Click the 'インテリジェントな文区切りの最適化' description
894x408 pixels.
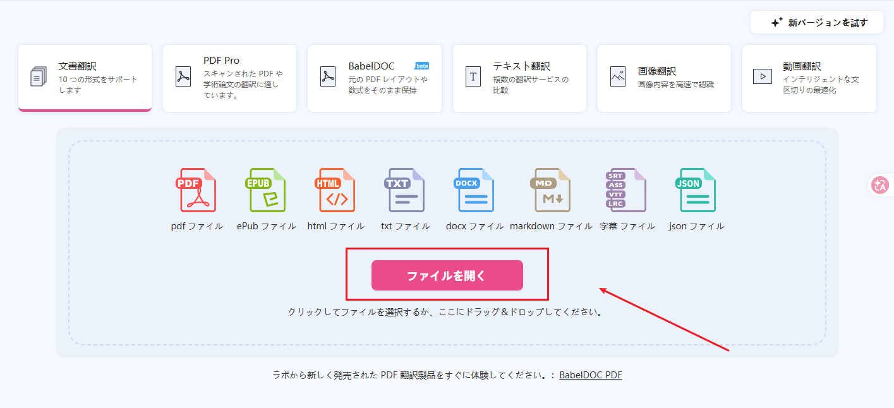(821, 85)
